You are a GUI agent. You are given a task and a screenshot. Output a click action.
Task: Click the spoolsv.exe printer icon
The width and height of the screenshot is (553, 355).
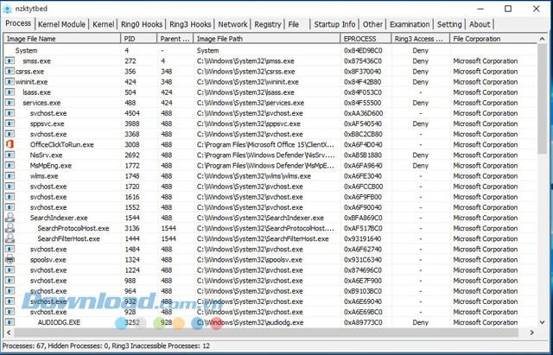[x=10, y=259]
